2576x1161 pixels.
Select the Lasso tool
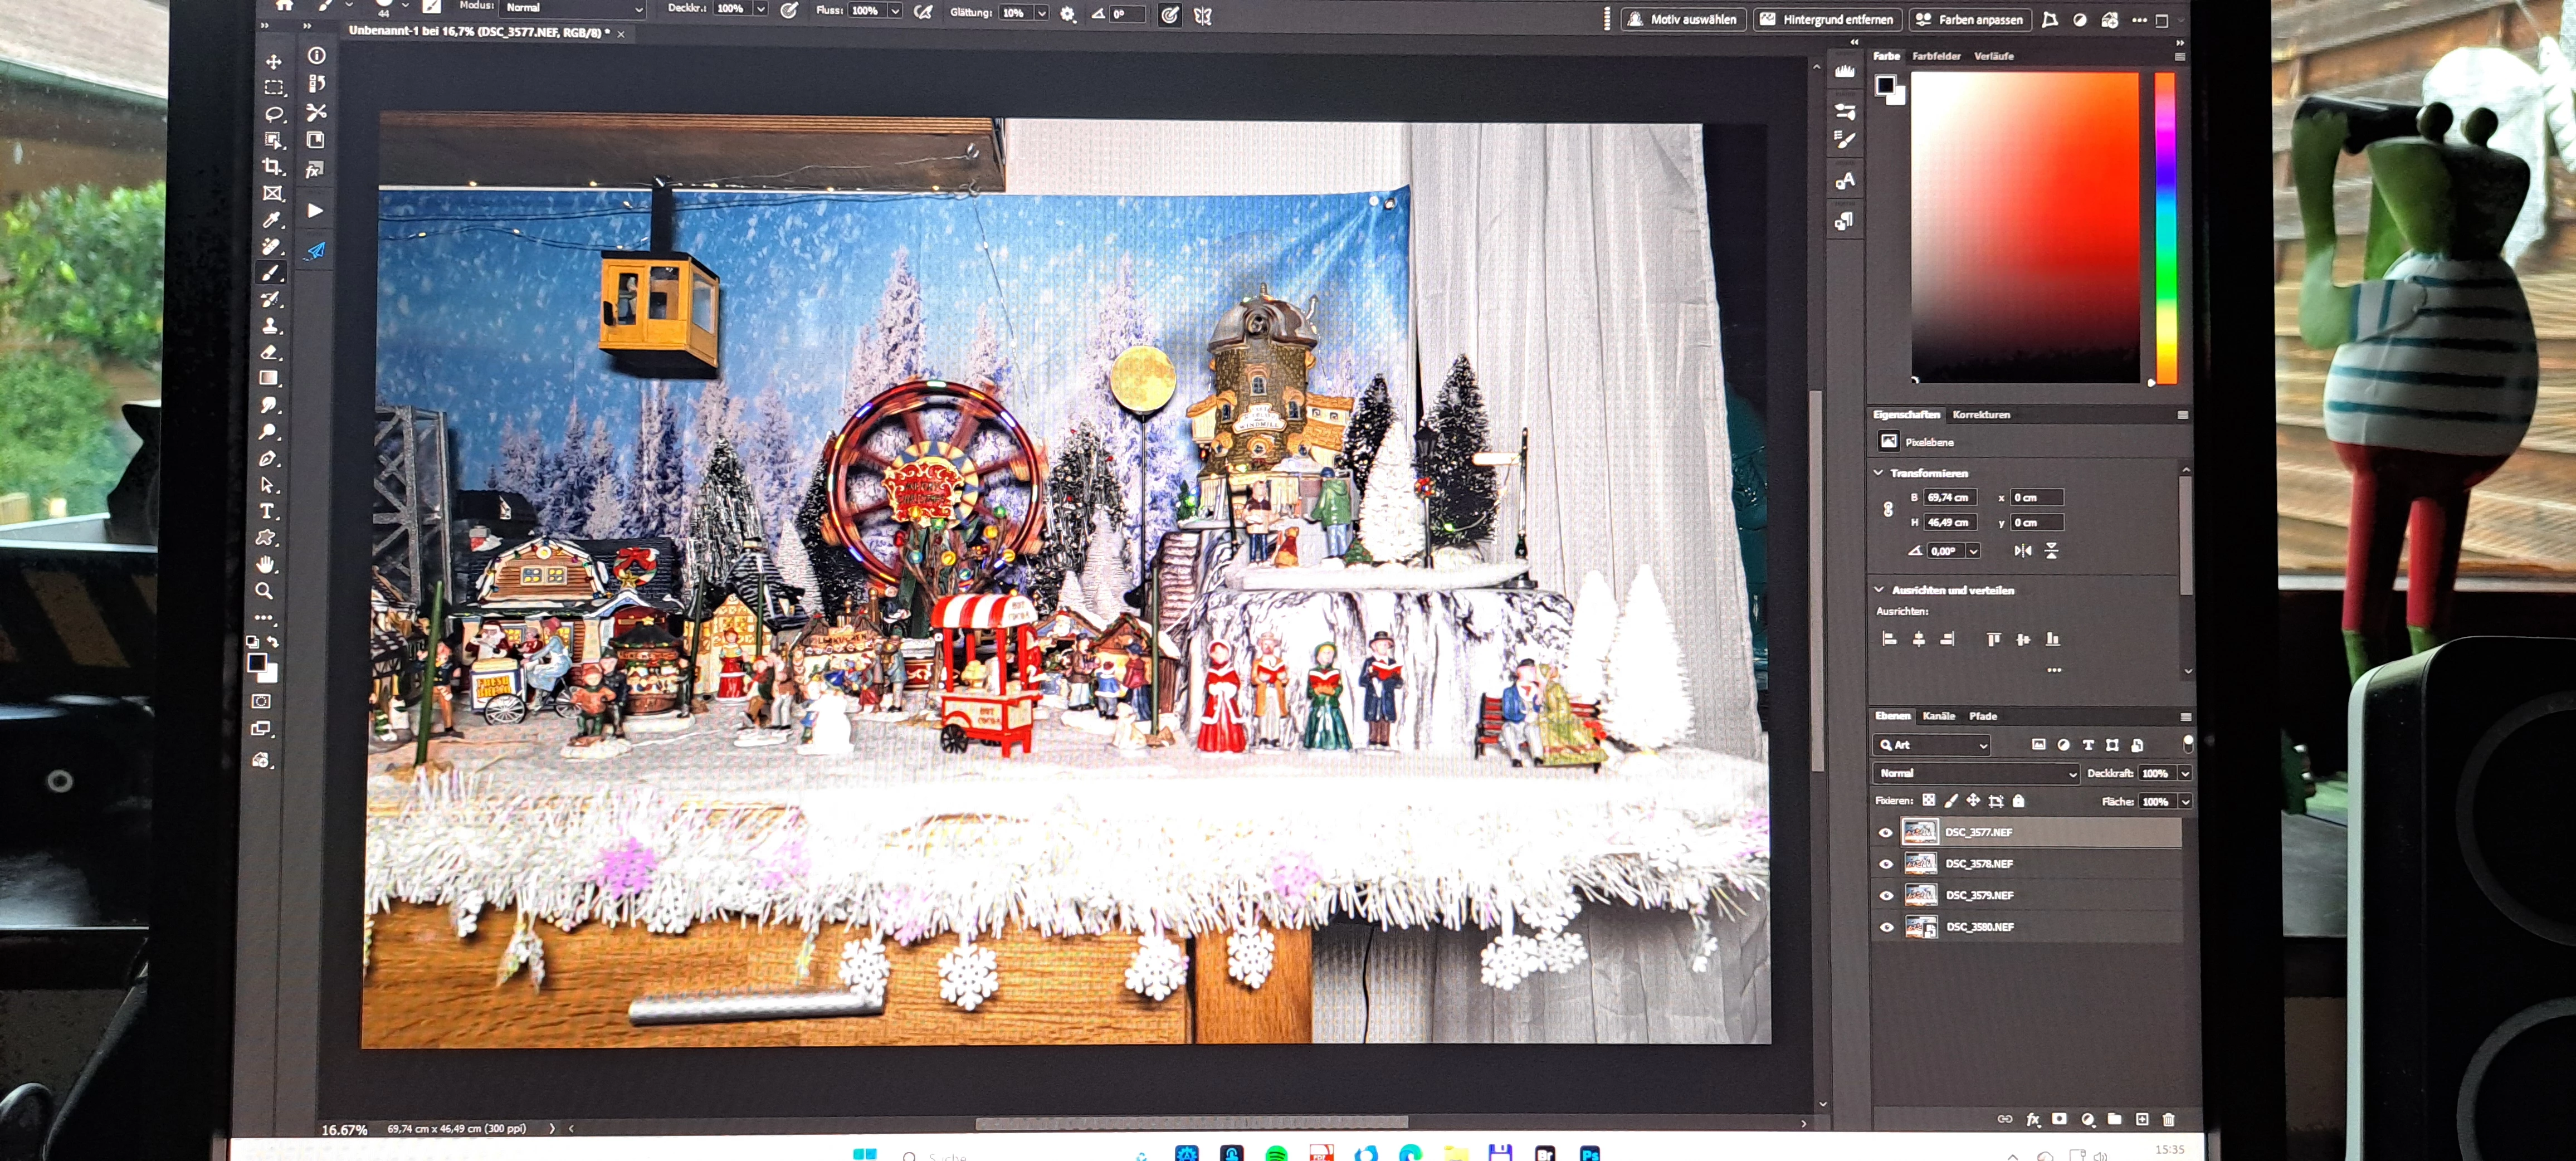[274, 114]
